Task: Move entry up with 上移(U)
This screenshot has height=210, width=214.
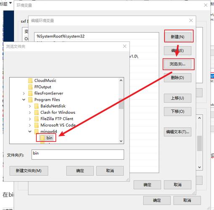Action: (177, 98)
